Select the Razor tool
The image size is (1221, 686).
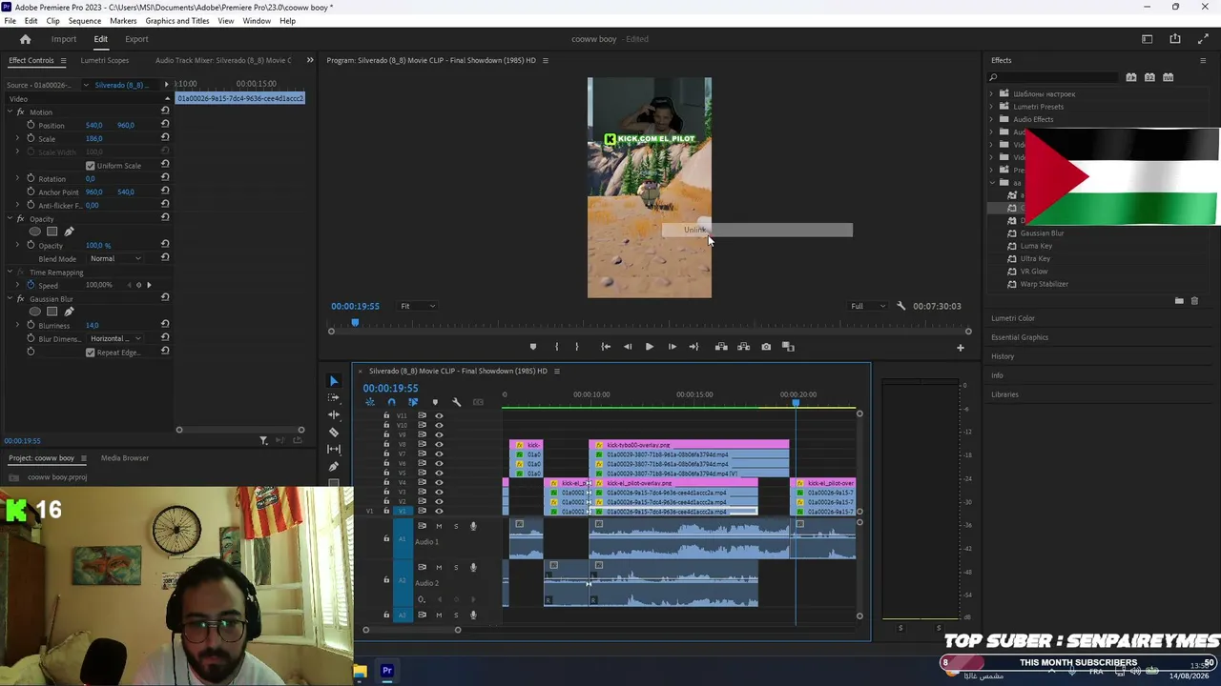(x=333, y=433)
